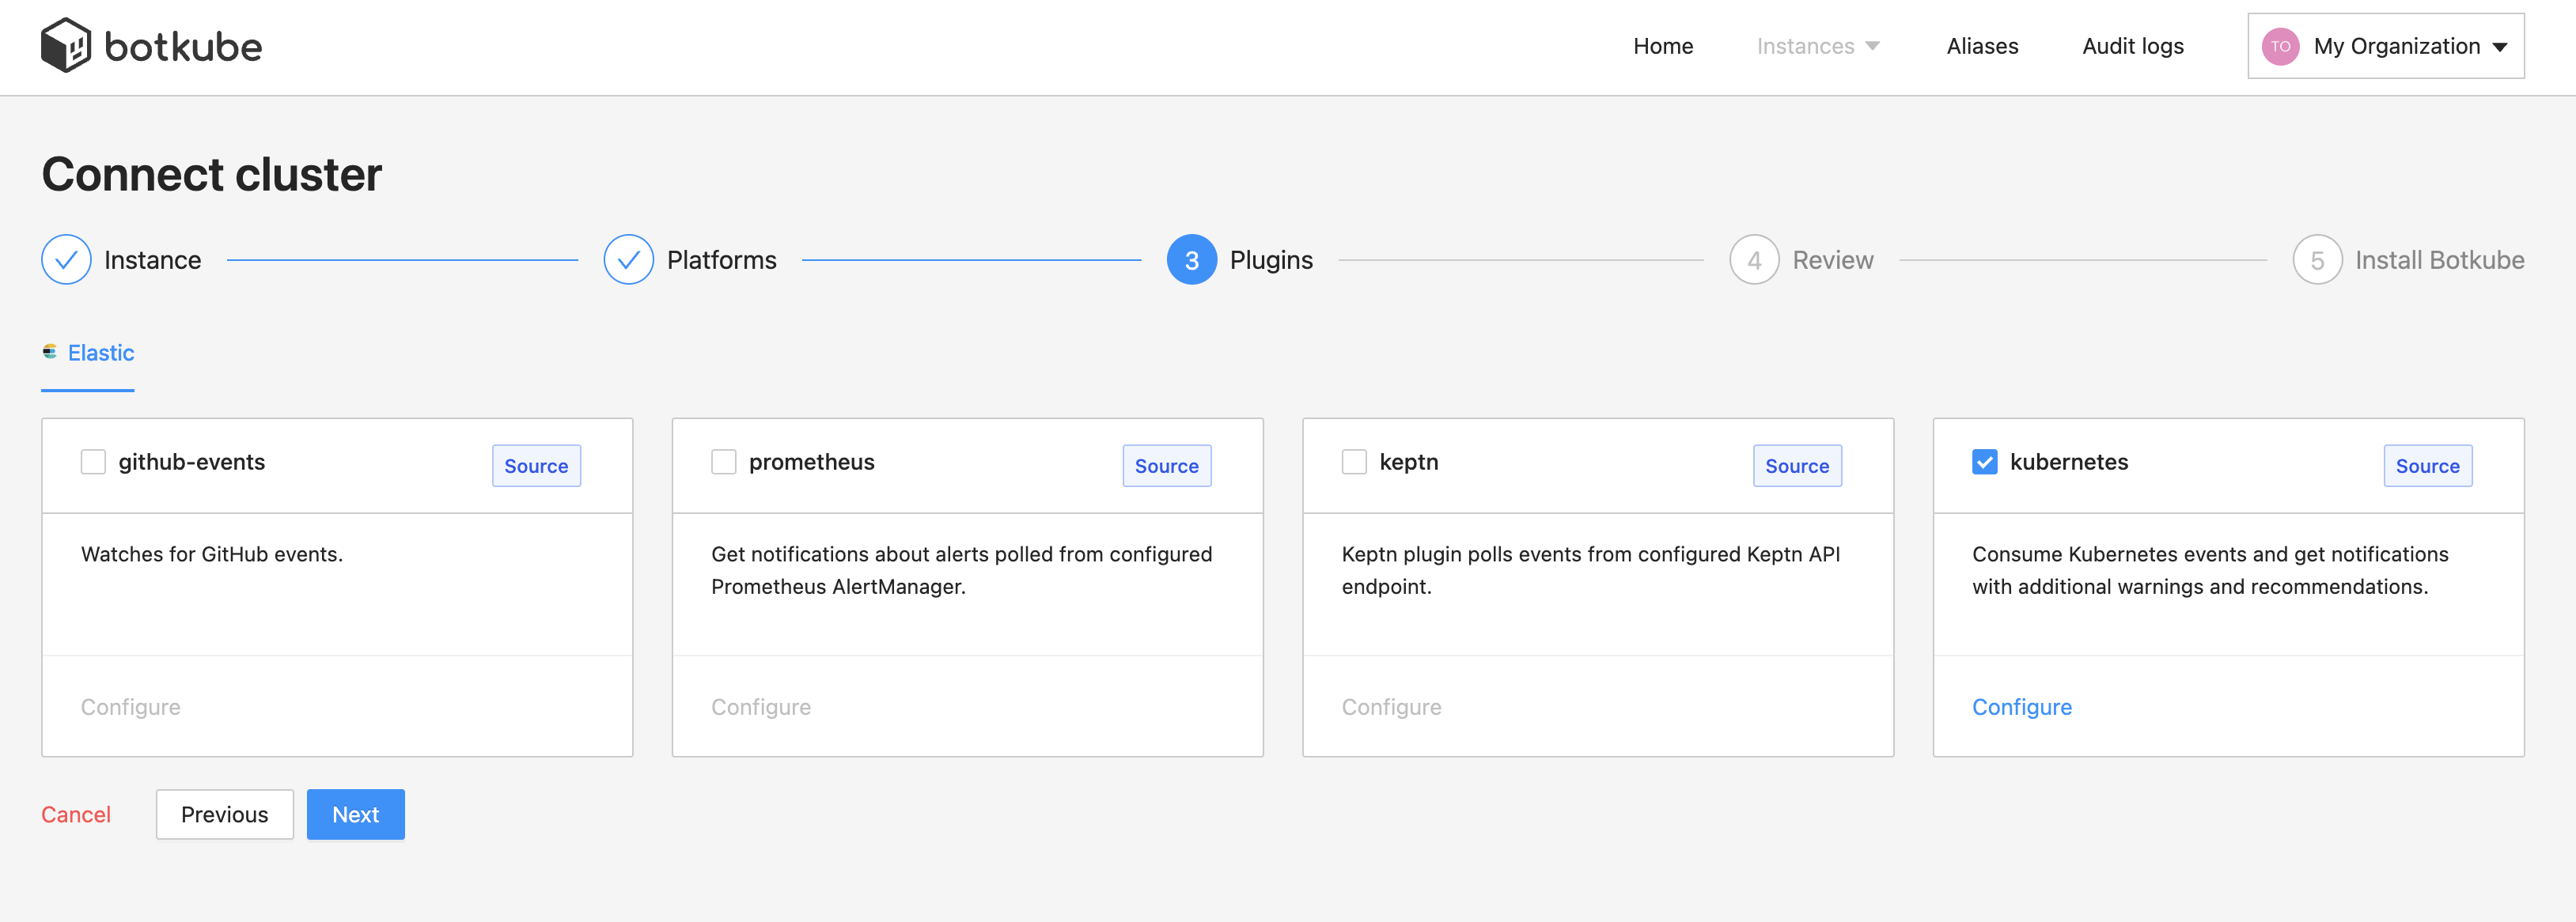The height and width of the screenshot is (922, 2576).
Task: Click the Review step label
Action: pyautogui.click(x=1833, y=260)
